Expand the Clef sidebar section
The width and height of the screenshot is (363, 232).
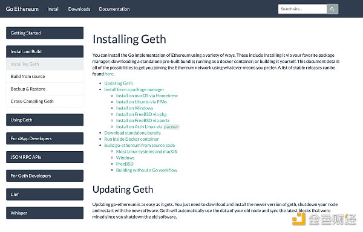click(x=45, y=195)
